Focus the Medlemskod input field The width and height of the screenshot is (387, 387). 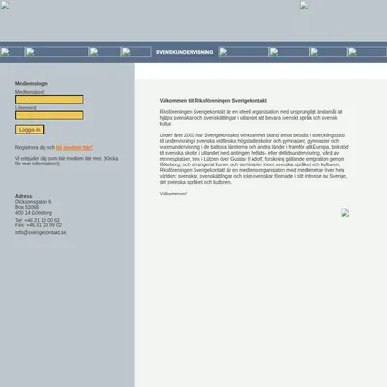(x=49, y=100)
